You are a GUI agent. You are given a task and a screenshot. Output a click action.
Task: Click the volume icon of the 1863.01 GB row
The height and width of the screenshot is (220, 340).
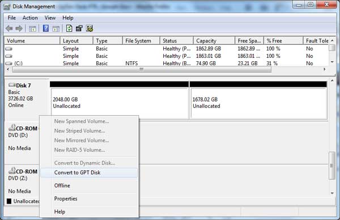coord(8,56)
